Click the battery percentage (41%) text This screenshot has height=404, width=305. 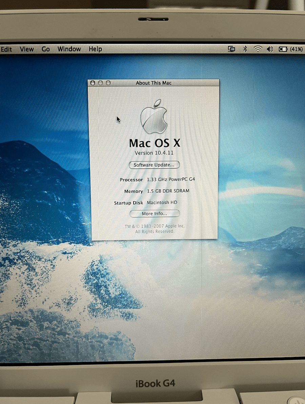[296, 49]
